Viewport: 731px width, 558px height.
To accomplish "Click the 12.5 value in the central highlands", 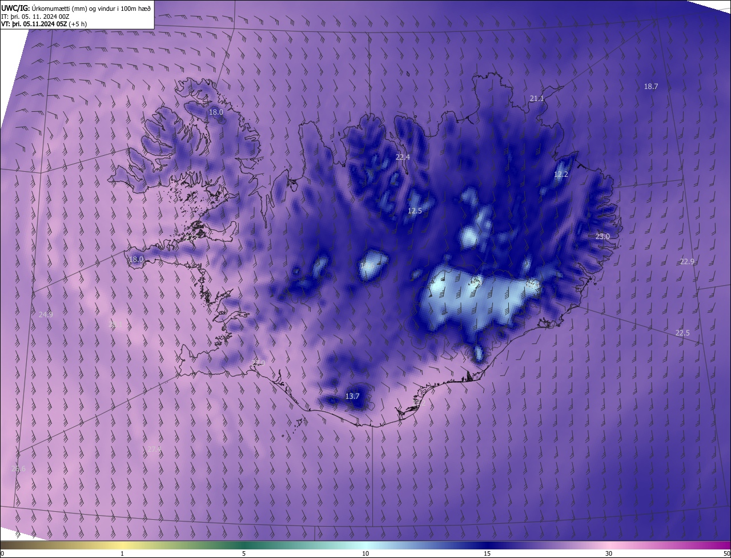I will pos(415,211).
